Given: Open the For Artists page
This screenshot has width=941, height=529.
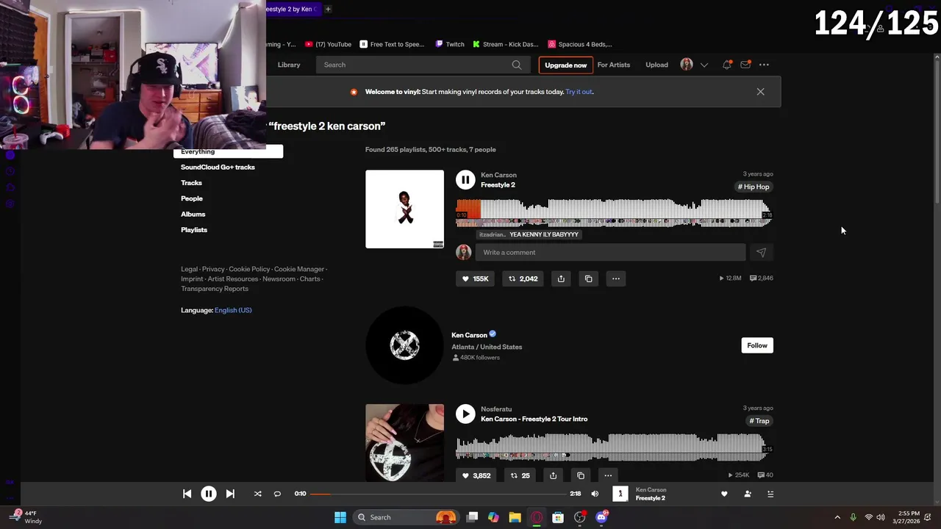Looking at the screenshot, I should click(614, 65).
